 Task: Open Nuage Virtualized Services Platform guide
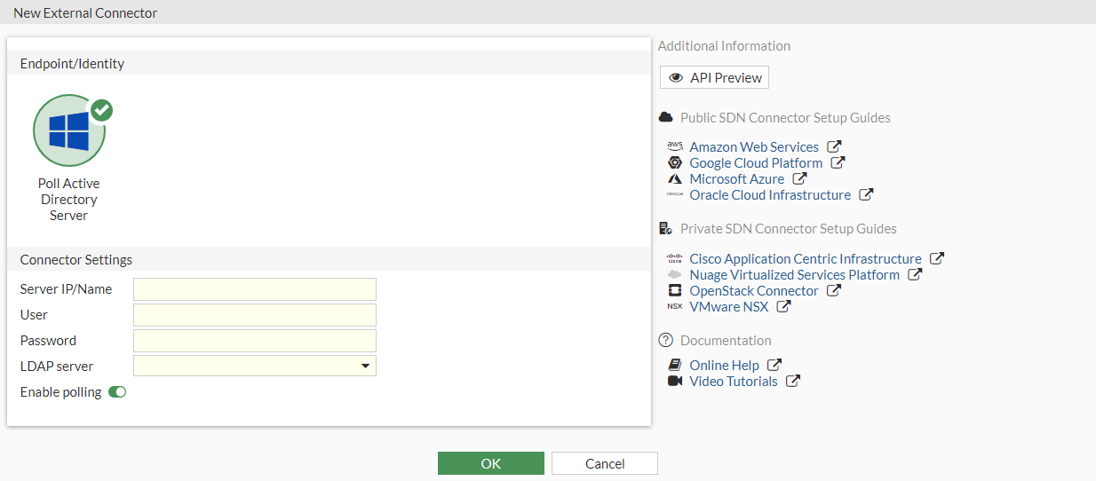pos(794,275)
